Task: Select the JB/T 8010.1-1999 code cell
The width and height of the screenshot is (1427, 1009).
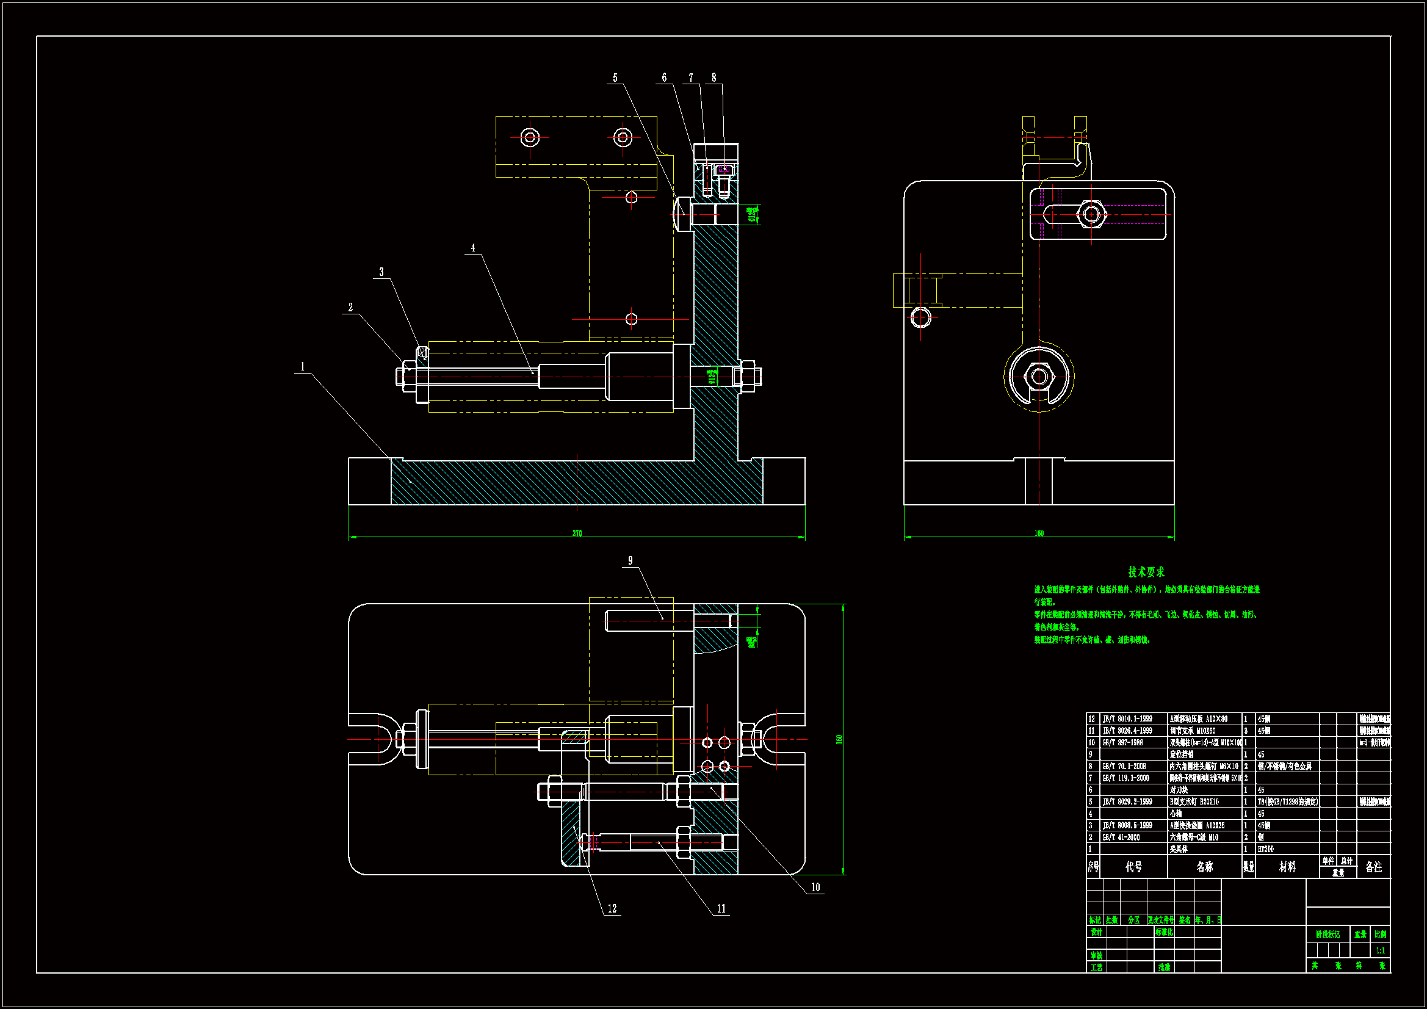Action: pyautogui.click(x=1127, y=718)
